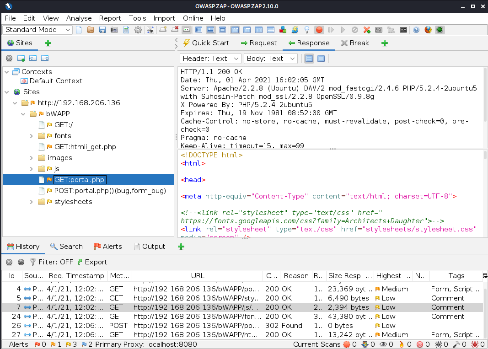Click the Check for Updates icon

295,30
